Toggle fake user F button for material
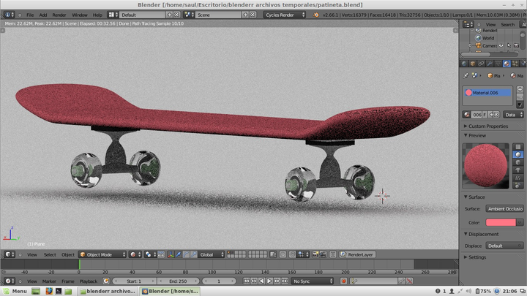The image size is (527, 296). (x=485, y=115)
